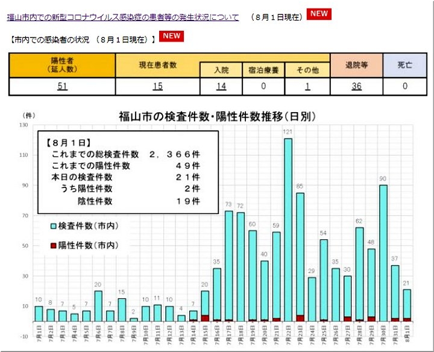This screenshot has width=434, height=352.
Task: Open the positive cases total 51 link
Action: click(62, 86)
